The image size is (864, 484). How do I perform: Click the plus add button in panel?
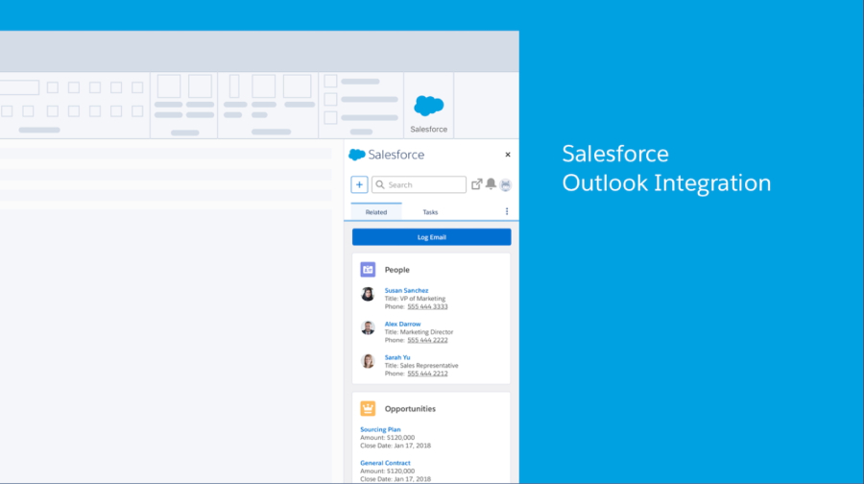359,184
